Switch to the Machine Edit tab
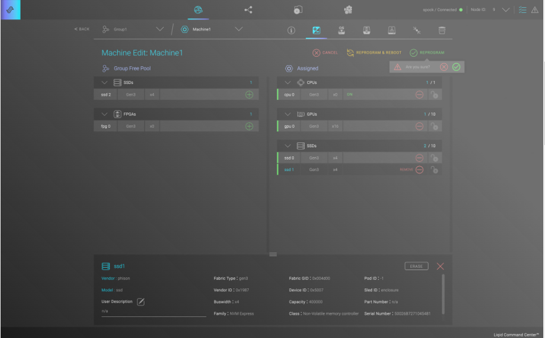Screen dimensions: 545x338 pos(316,30)
